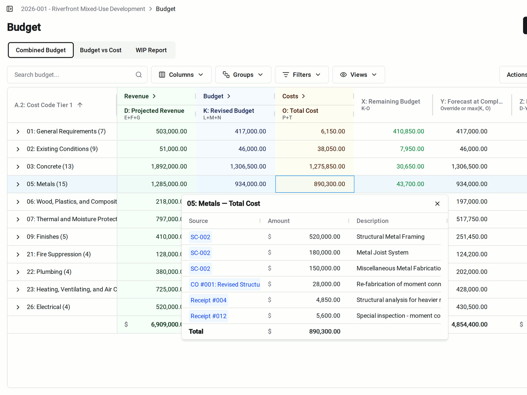The image size is (527, 395).
Task: Expand the Revenue column group
Action: pyautogui.click(x=154, y=96)
